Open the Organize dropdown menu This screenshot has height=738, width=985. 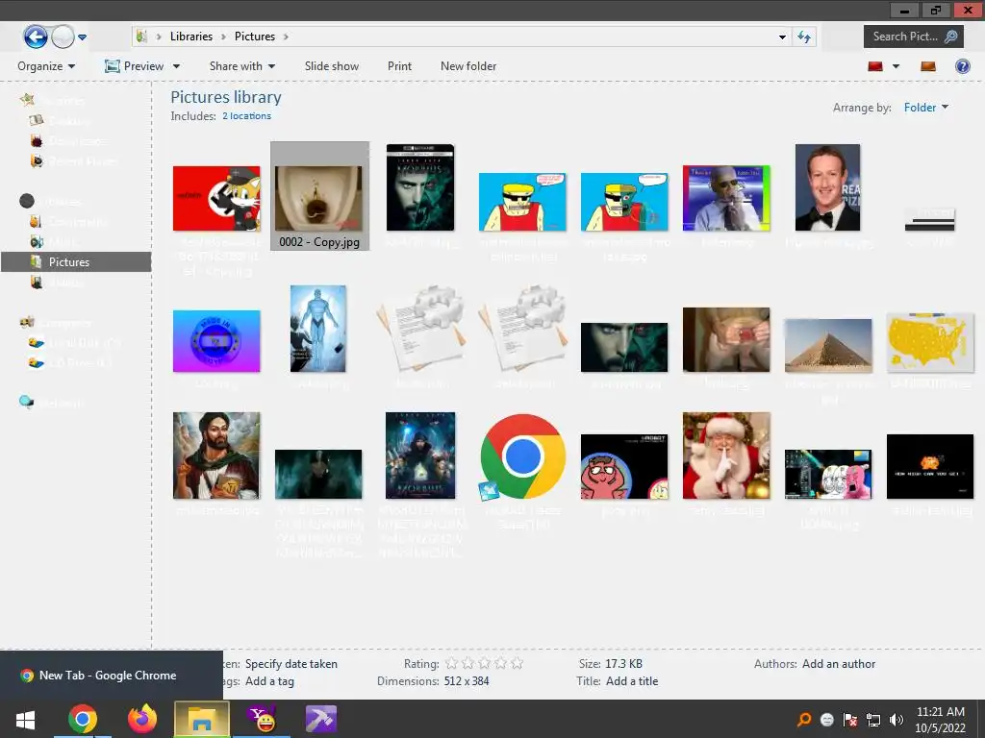46,66
